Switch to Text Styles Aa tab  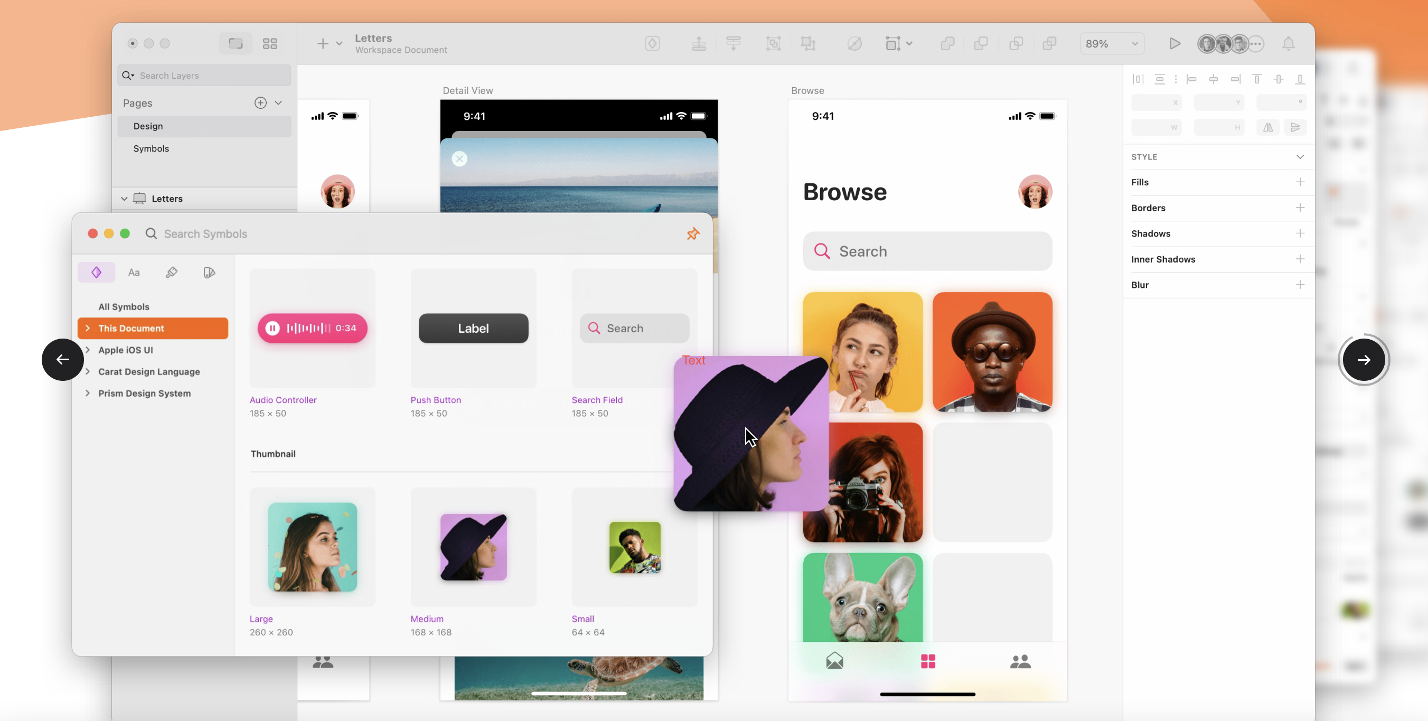pyautogui.click(x=134, y=273)
